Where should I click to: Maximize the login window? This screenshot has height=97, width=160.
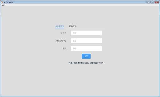153,2
